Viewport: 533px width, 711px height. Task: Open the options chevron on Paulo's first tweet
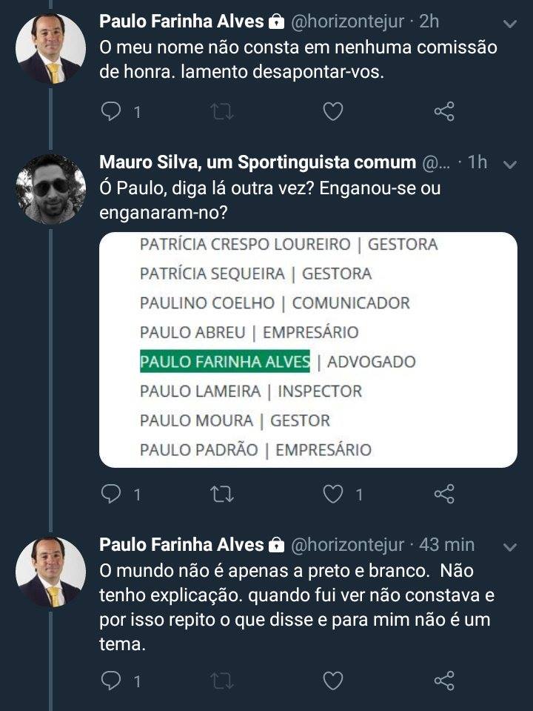coord(509,23)
